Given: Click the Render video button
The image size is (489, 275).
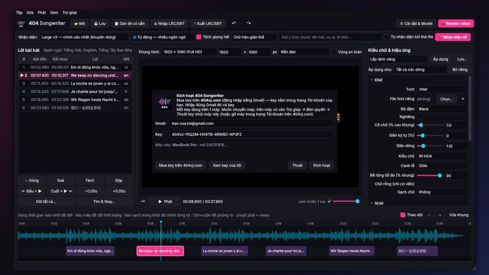Looking at the screenshot, I should coord(456,23).
